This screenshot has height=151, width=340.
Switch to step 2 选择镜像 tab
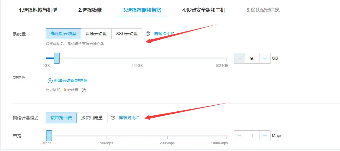tap(90, 10)
